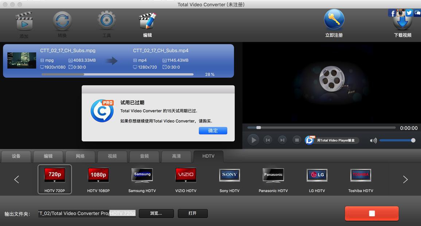This screenshot has width=421, height=226.
Task: Open the Twitter social icon
Action: point(409,13)
